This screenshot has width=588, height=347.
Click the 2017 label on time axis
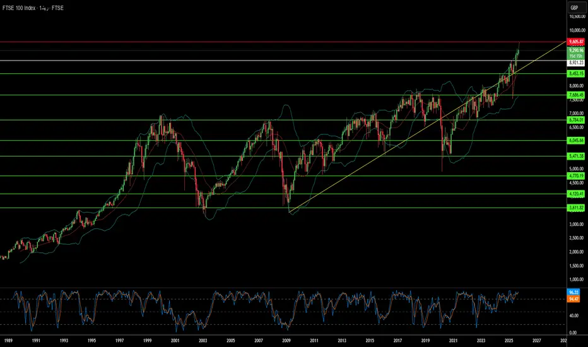(x=398, y=341)
